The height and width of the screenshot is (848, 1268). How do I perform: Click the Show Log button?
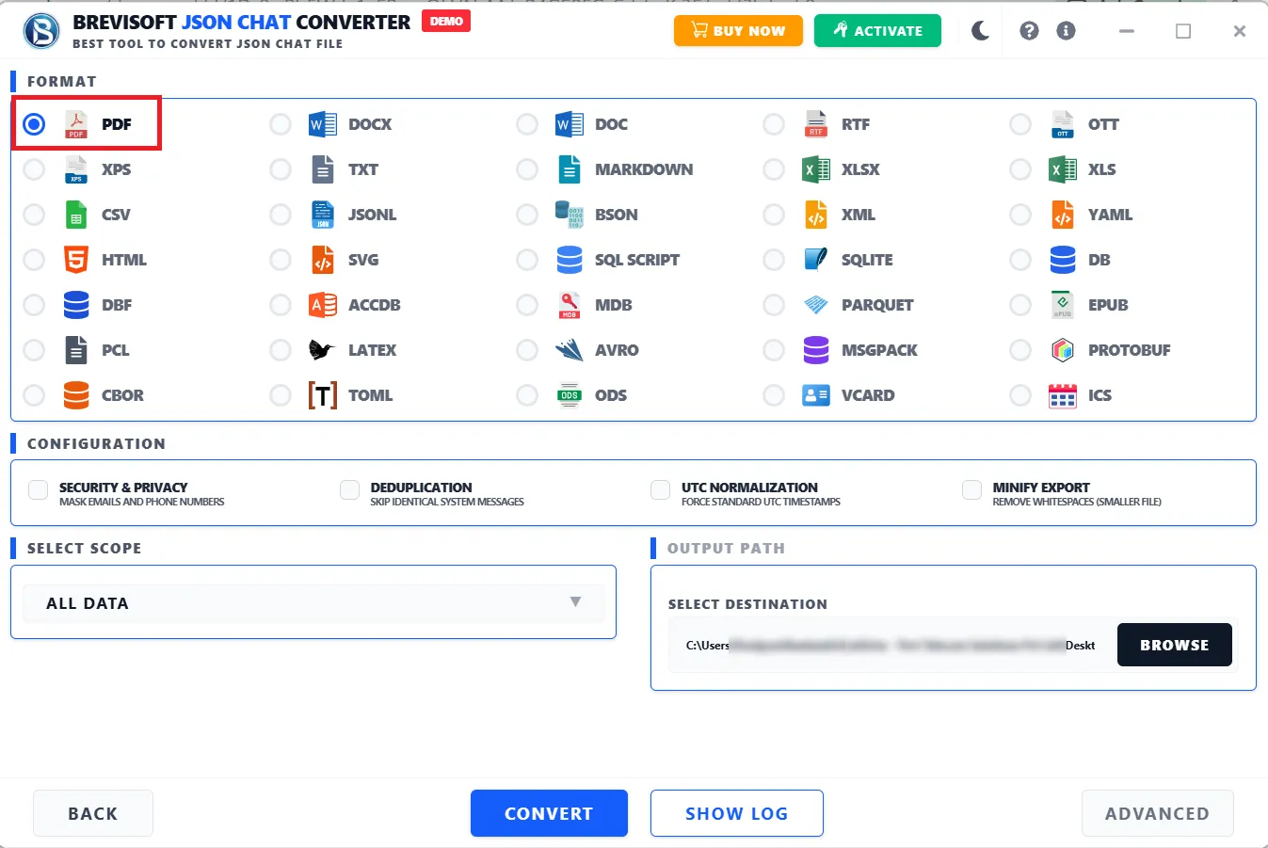[x=737, y=813]
